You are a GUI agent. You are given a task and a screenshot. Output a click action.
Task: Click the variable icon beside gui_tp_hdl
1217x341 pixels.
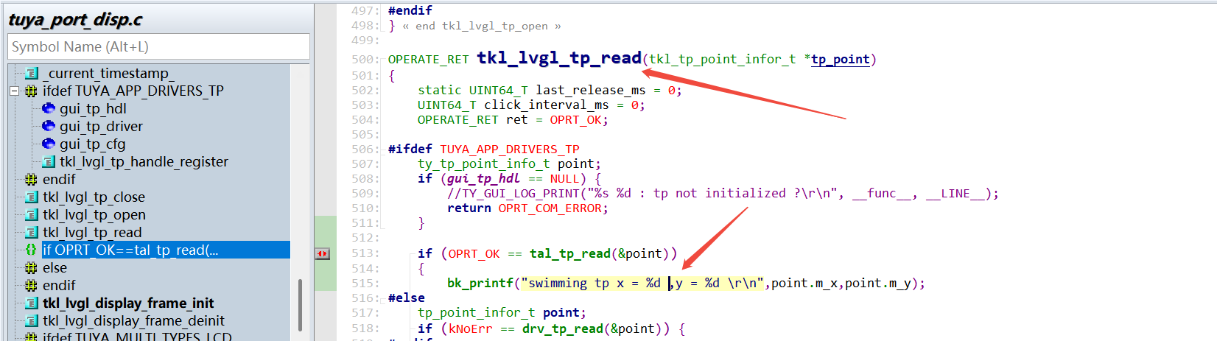pyautogui.click(x=49, y=108)
